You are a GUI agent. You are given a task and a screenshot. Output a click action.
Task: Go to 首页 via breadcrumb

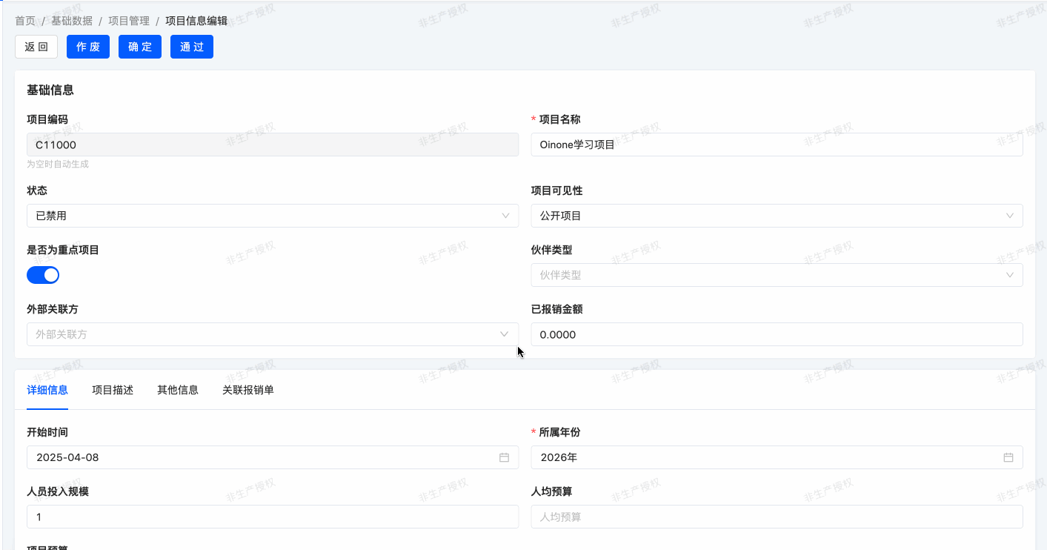pyautogui.click(x=25, y=21)
